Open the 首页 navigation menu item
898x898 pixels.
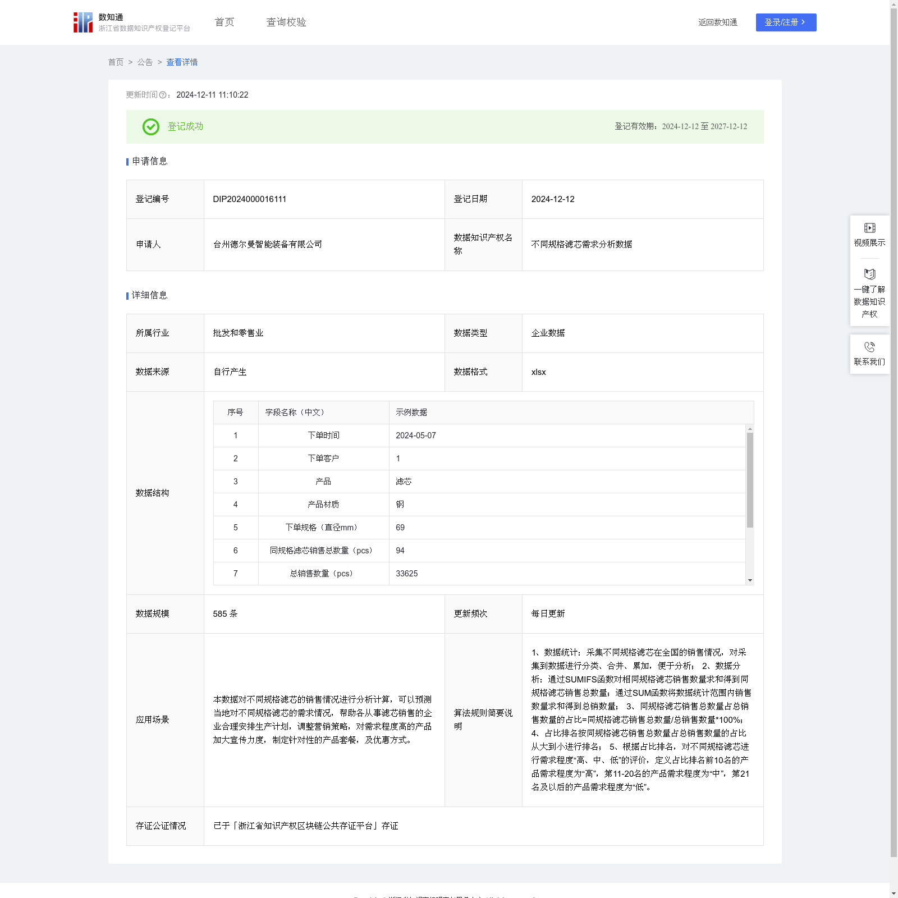[224, 22]
